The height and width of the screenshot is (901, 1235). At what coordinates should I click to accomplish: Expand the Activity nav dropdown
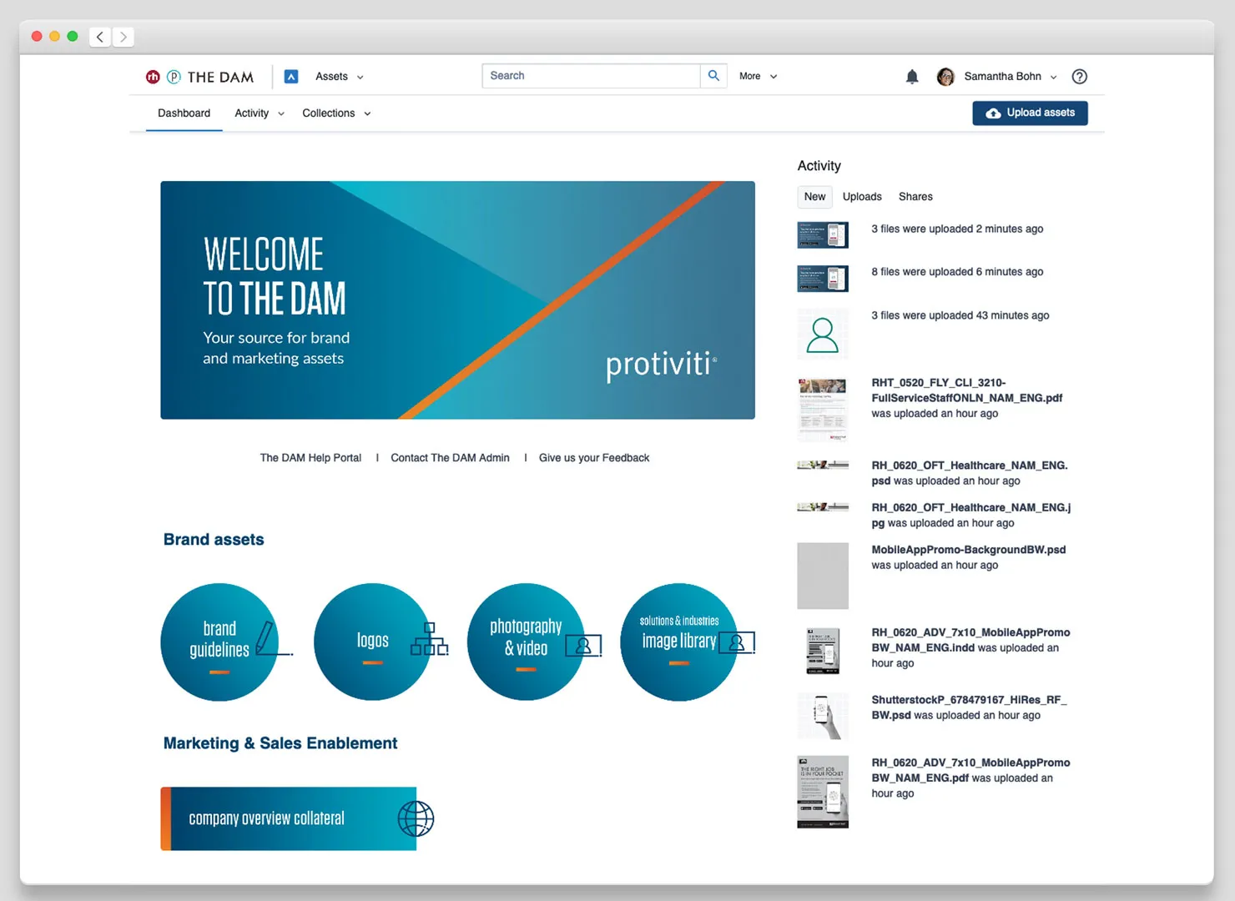pyautogui.click(x=259, y=113)
